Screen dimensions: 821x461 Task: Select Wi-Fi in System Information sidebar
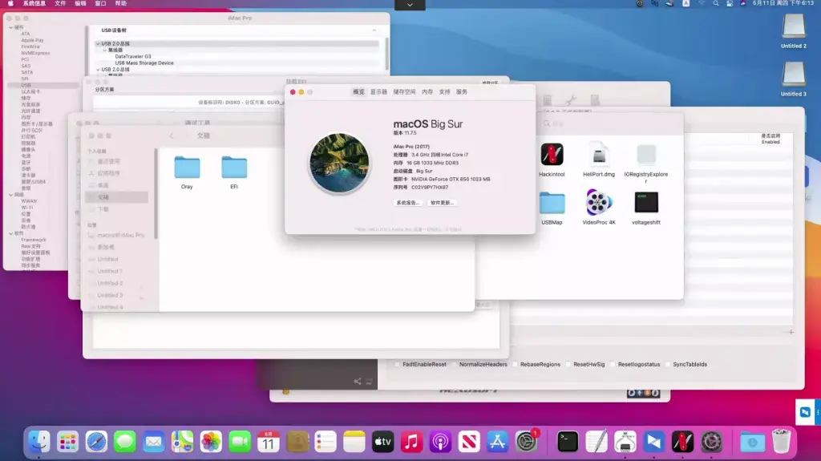(x=26, y=208)
